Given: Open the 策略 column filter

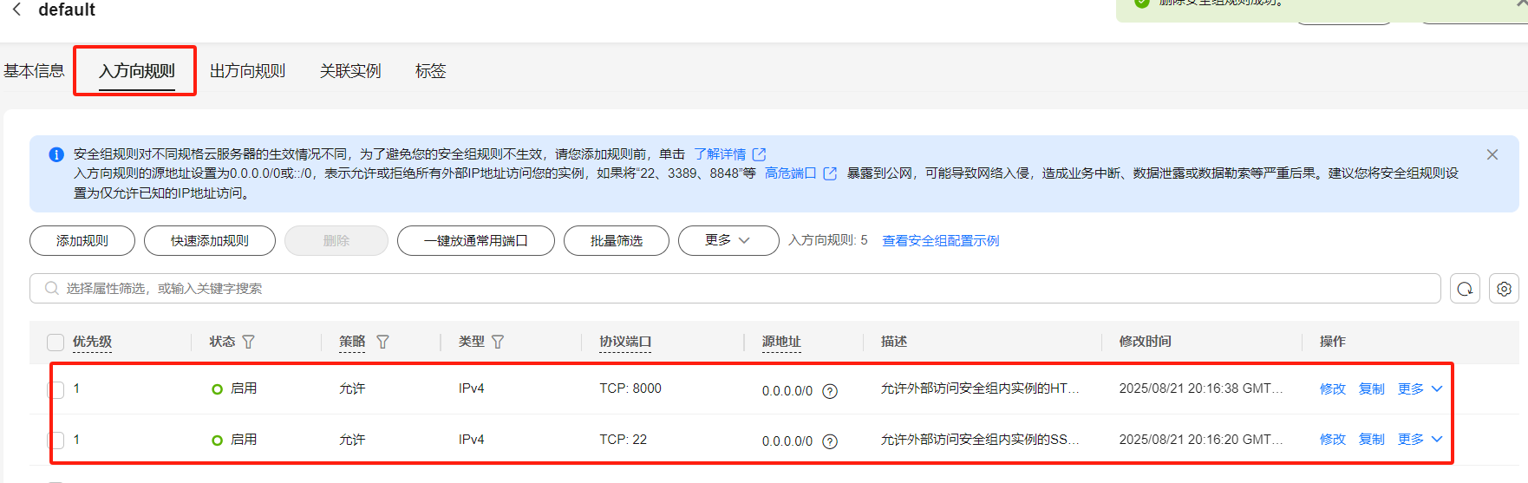Looking at the screenshot, I should tap(382, 343).
